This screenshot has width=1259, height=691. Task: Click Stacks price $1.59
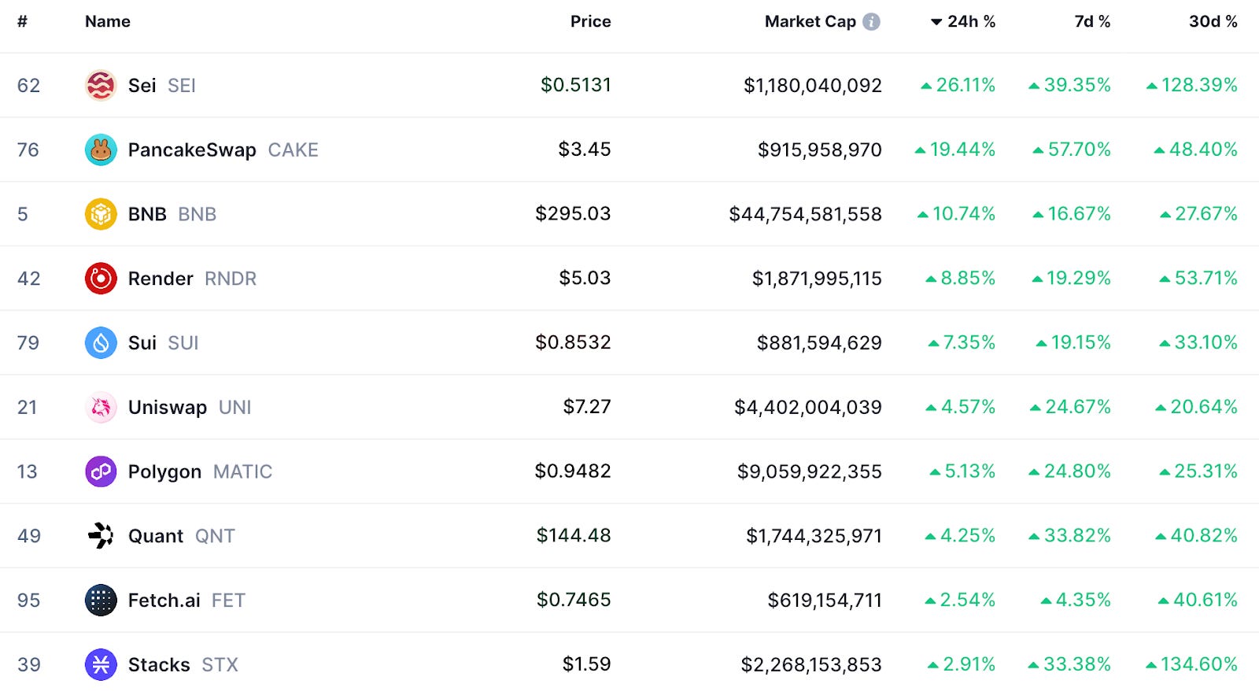pyautogui.click(x=587, y=665)
